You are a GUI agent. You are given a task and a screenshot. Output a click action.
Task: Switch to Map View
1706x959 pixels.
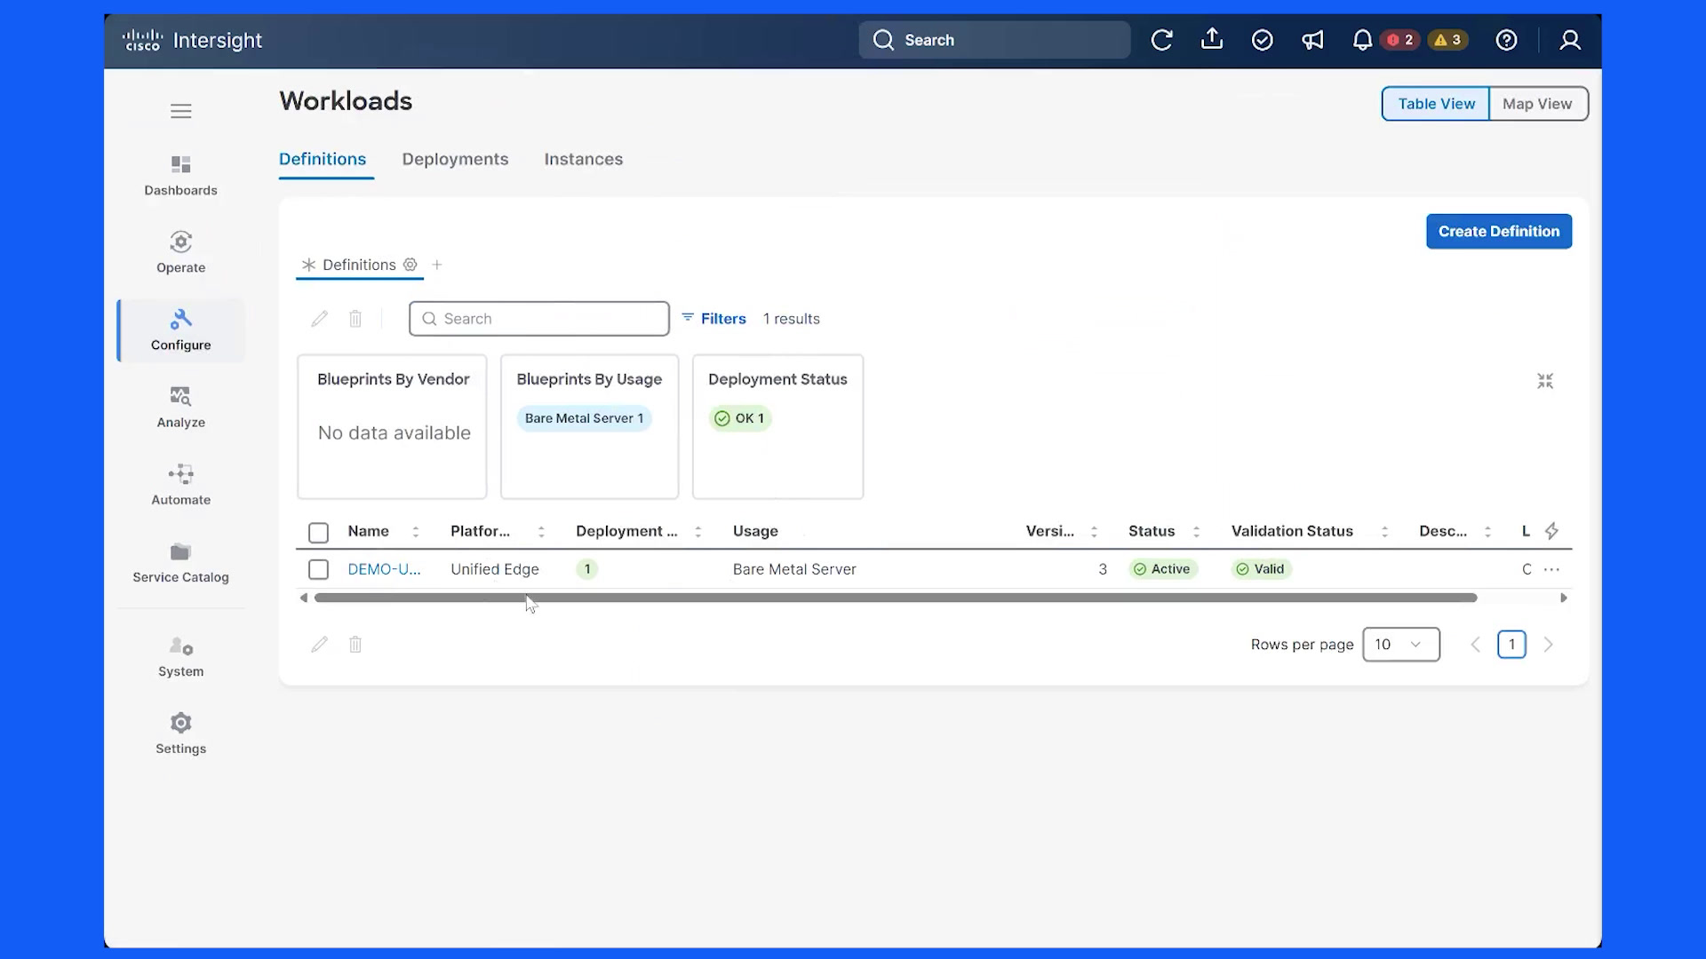(x=1537, y=104)
